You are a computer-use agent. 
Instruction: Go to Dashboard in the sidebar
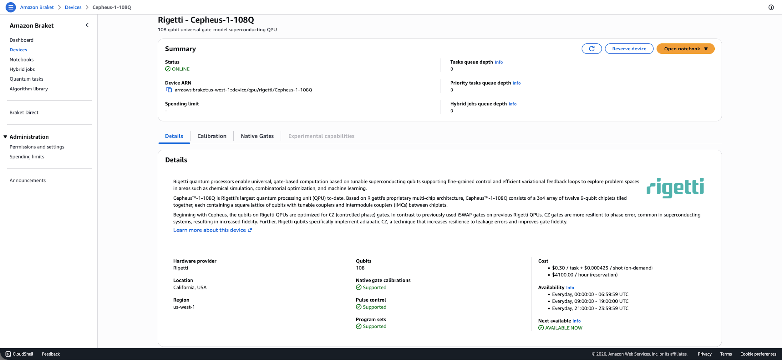pos(22,40)
